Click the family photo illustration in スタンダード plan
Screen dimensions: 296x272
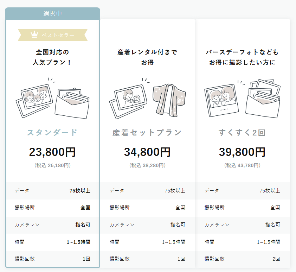click(x=35, y=97)
